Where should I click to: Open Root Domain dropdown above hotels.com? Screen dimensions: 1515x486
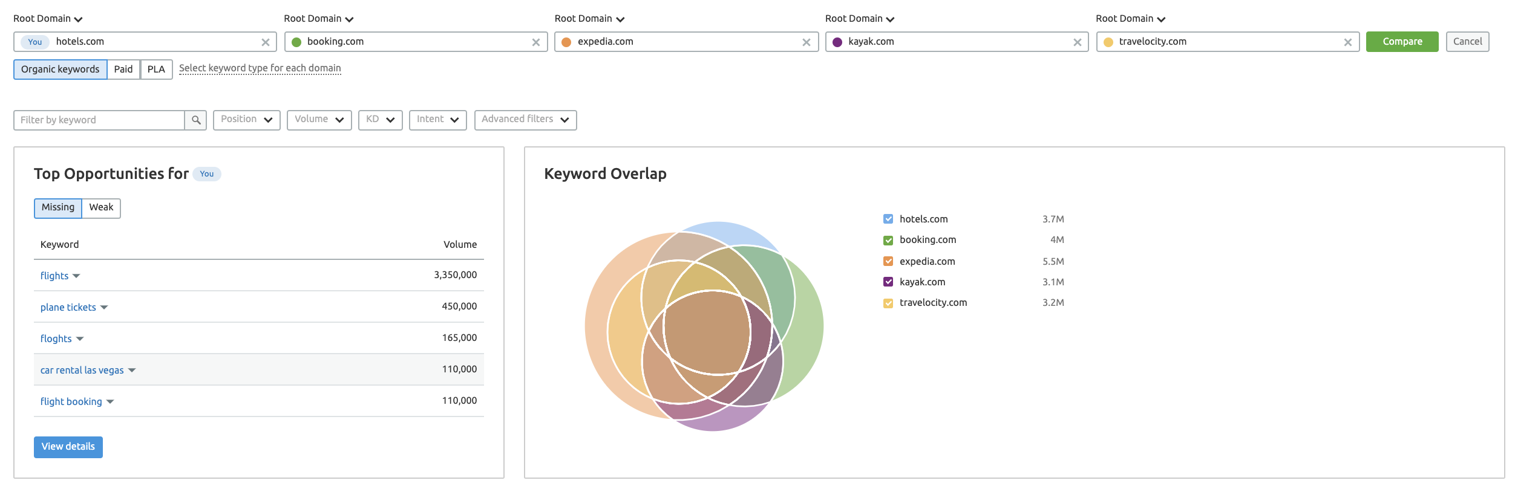tap(48, 19)
